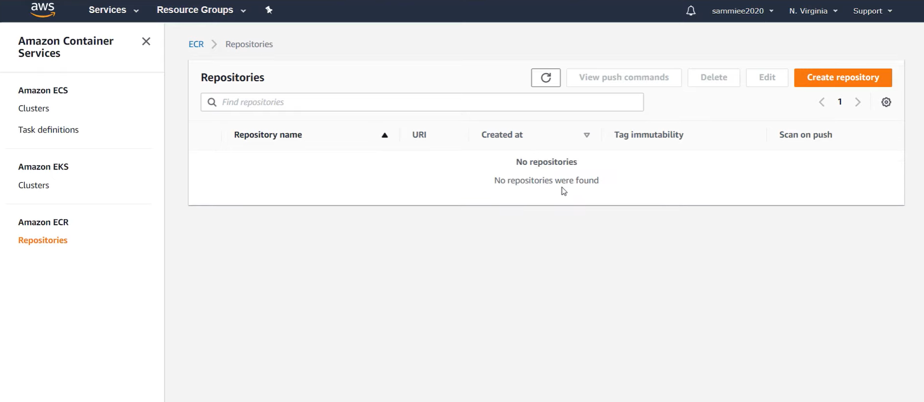Select page number 1
This screenshot has height=402, width=924.
(839, 102)
